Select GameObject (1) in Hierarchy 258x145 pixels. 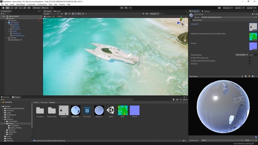click(x=16, y=40)
